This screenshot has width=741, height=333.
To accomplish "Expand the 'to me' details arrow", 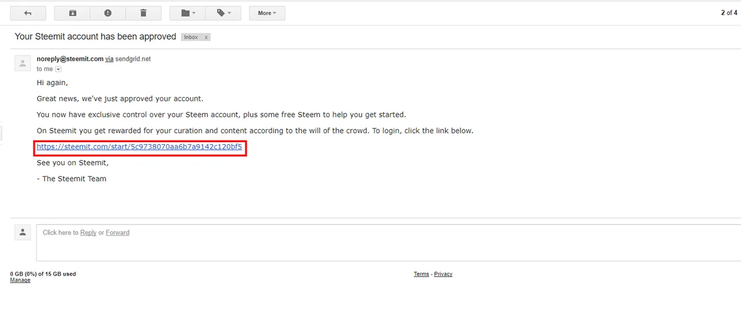I will (x=58, y=69).
